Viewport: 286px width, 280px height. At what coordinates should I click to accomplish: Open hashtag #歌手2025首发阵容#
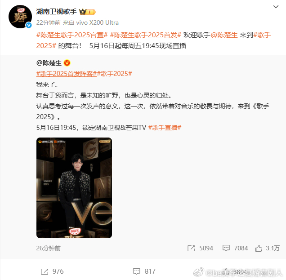click(67, 74)
